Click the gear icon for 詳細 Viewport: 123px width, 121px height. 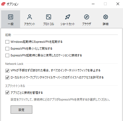point(106,17)
